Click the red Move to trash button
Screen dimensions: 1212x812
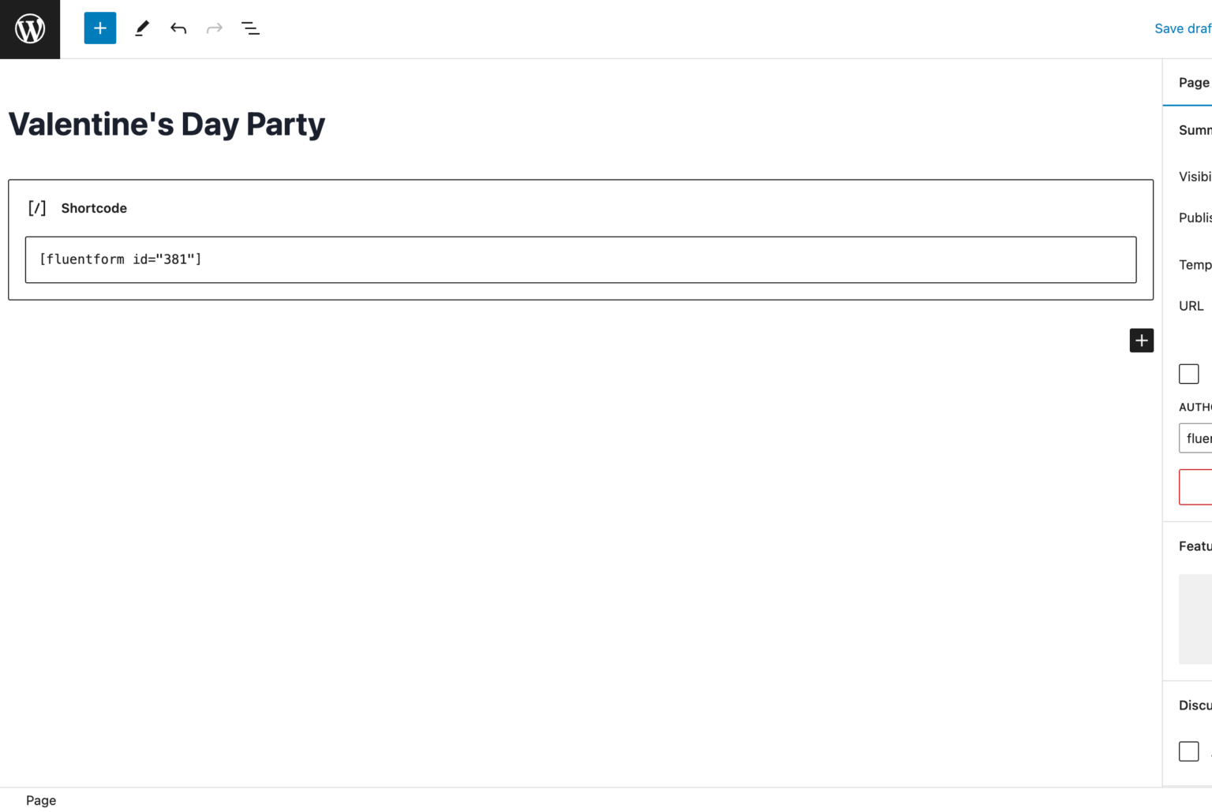tap(1195, 487)
